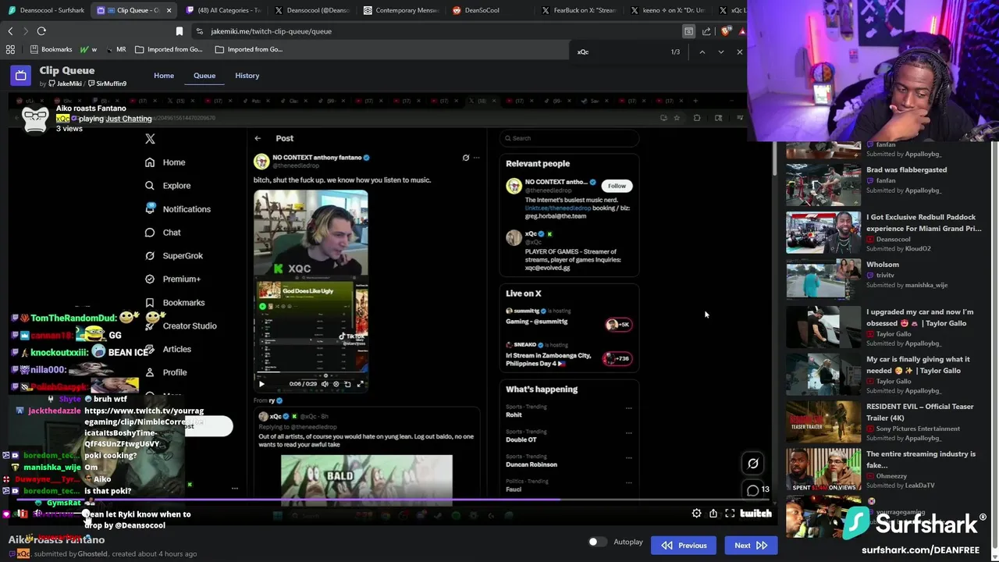Open Notifications in the X sidebar
999x562 pixels.
(x=178, y=209)
